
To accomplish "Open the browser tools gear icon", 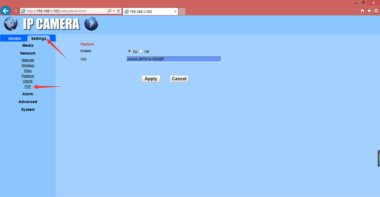I will coord(375,11).
